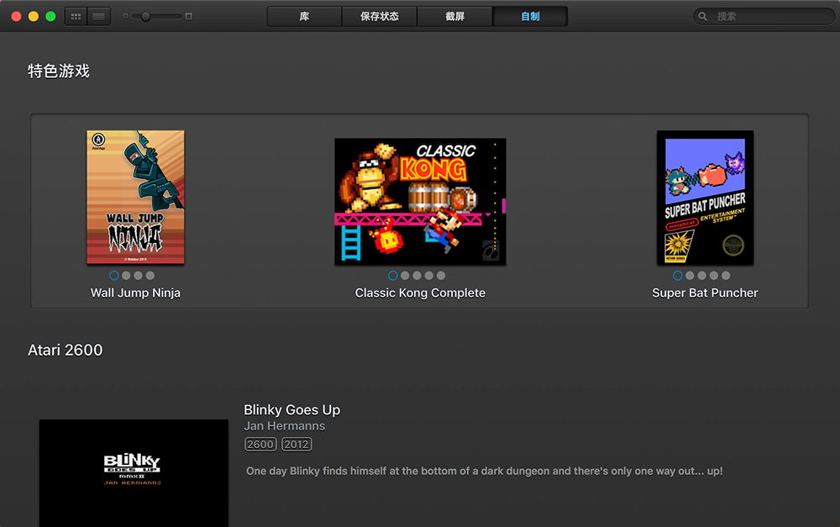
Task: Select fifth page dot under Classic Kong
Action: [441, 276]
